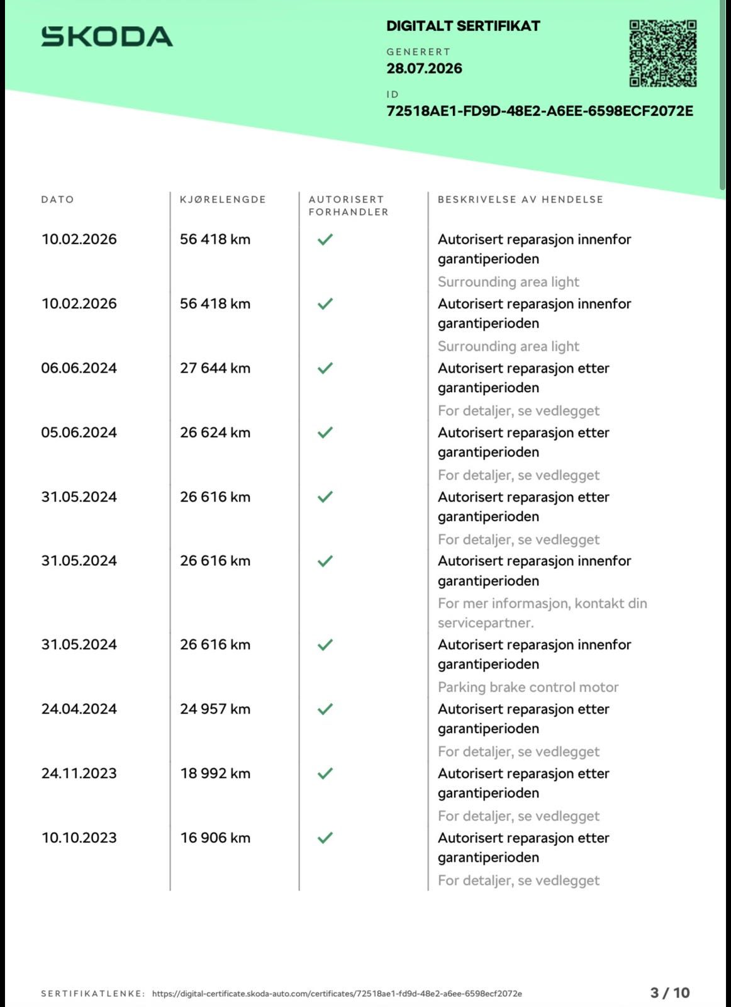Click checkmark for 06.06.2024 entry
This screenshot has height=1007, width=731.
(325, 368)
